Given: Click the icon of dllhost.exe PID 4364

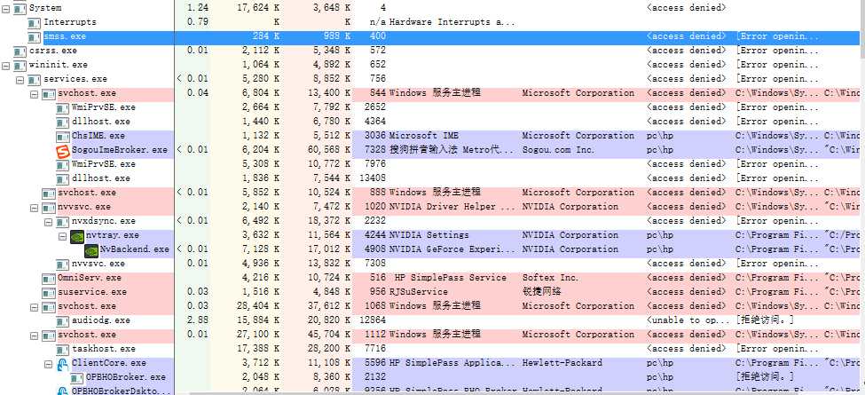Looking at the screenshot, I should coord(63,122).
